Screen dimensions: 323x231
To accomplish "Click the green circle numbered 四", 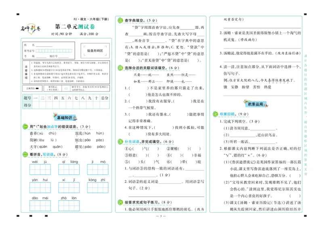I will (120, 68).
